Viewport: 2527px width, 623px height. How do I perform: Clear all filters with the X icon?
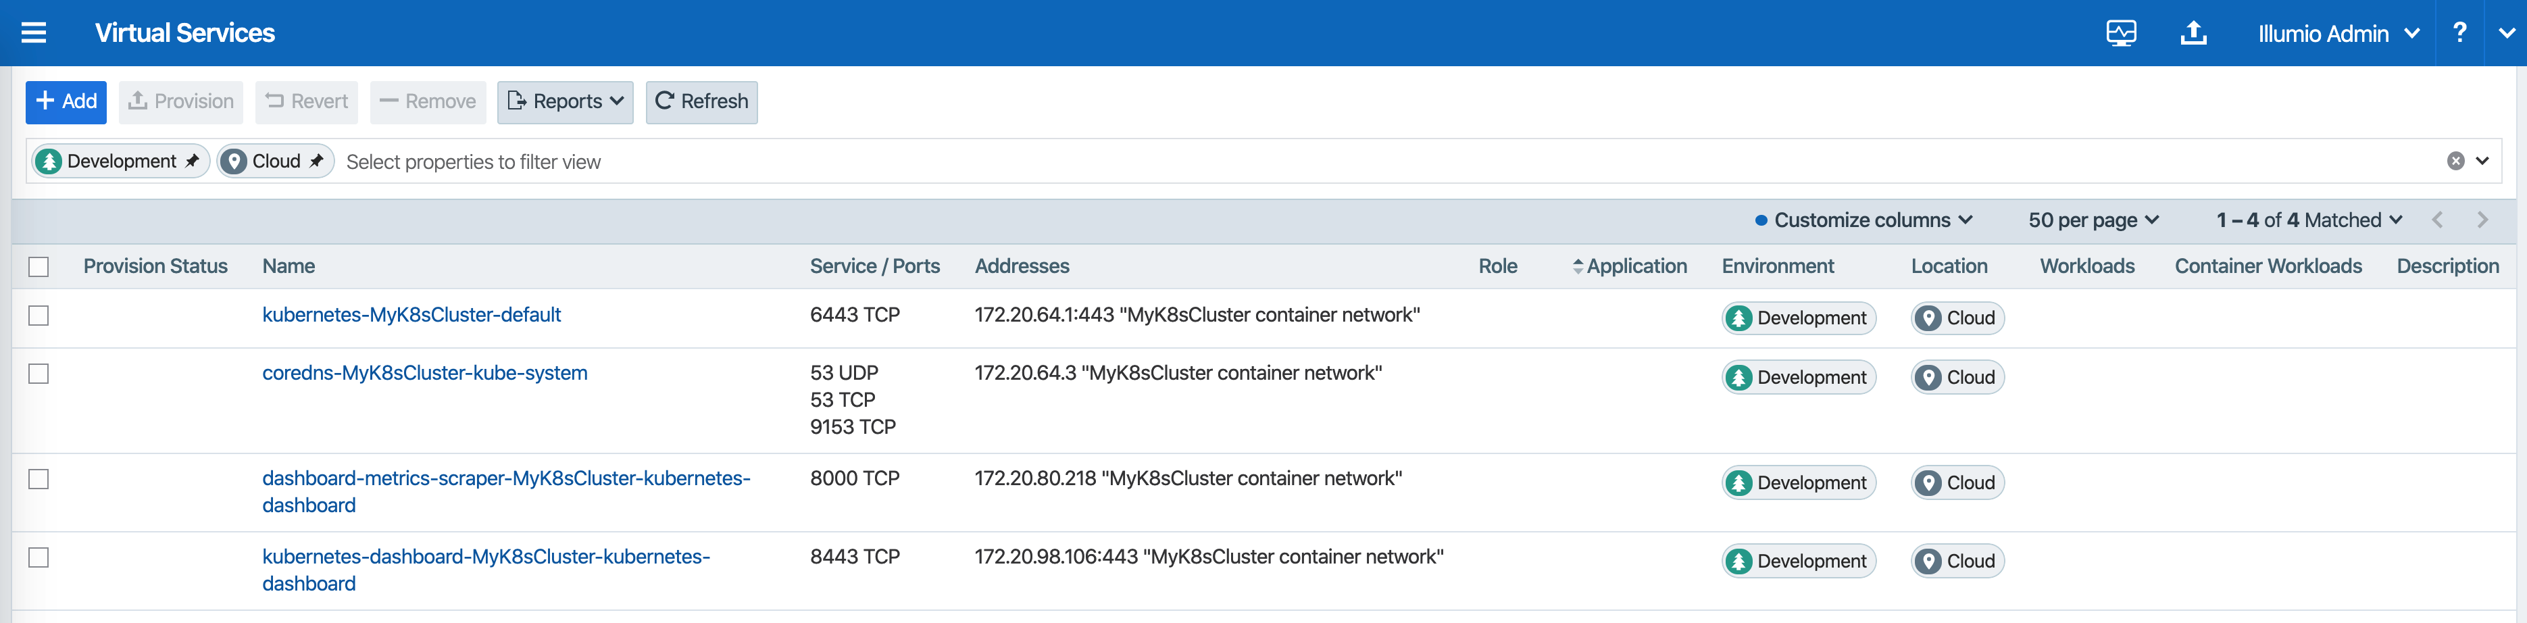tap(2455, 160)
